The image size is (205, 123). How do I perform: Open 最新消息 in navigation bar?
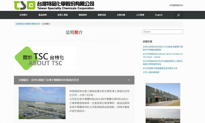pos(102,15)
